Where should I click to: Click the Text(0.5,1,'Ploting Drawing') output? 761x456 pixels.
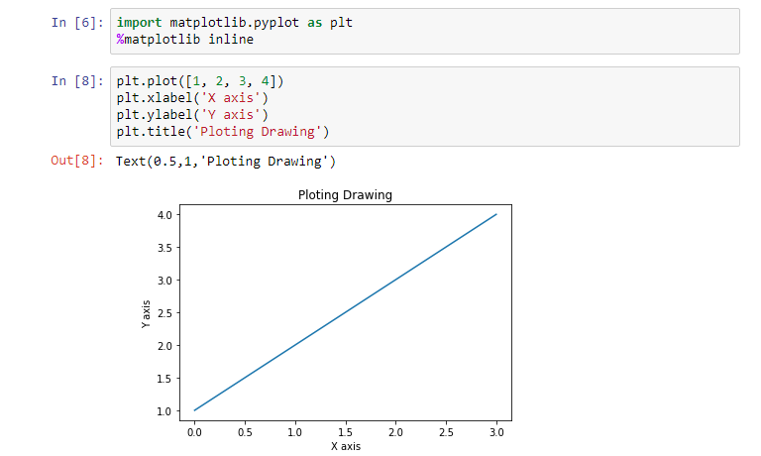coord(226,162)
